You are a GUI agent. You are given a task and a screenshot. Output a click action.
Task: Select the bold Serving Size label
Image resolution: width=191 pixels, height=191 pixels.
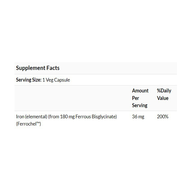tap(29, 80)
